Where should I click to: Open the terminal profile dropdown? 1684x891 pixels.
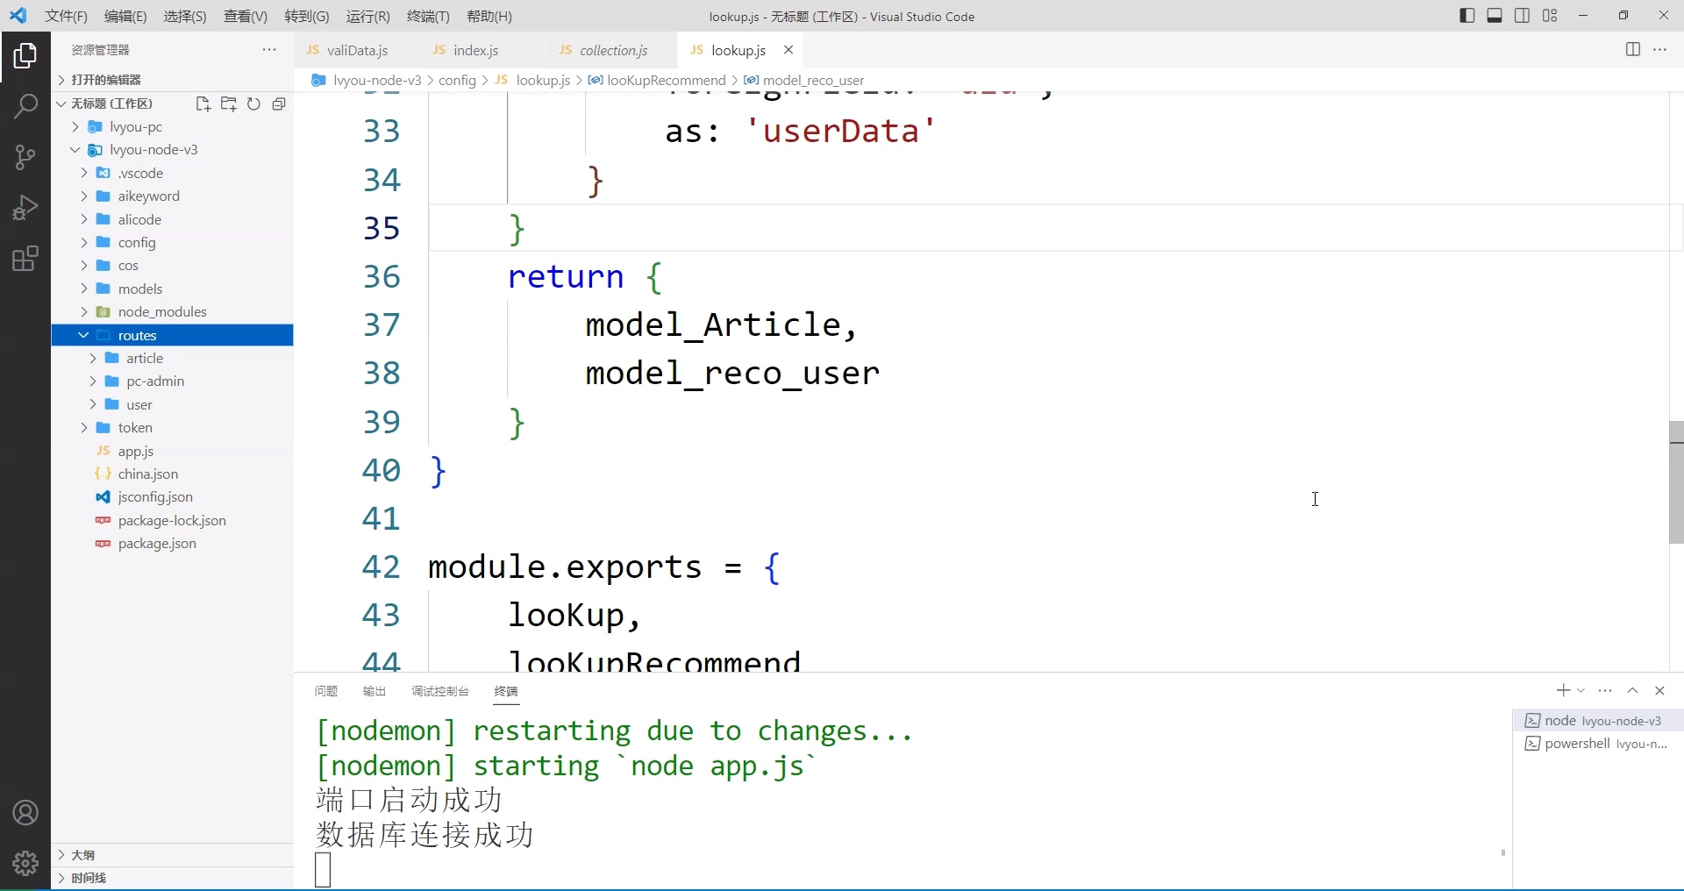1579,690
